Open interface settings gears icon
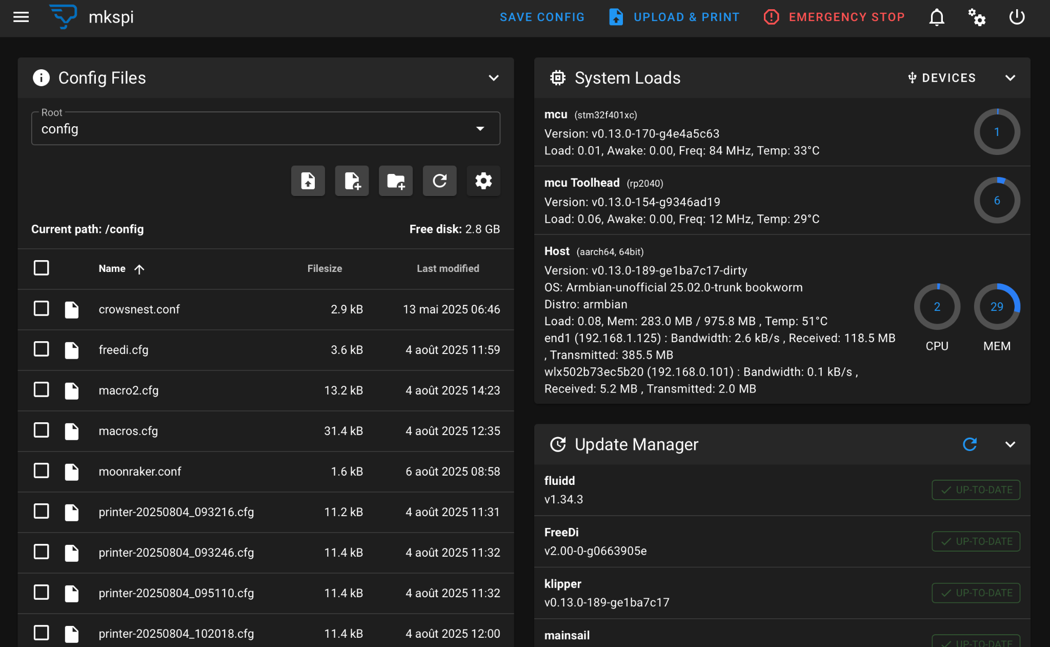 click(977, 17)
